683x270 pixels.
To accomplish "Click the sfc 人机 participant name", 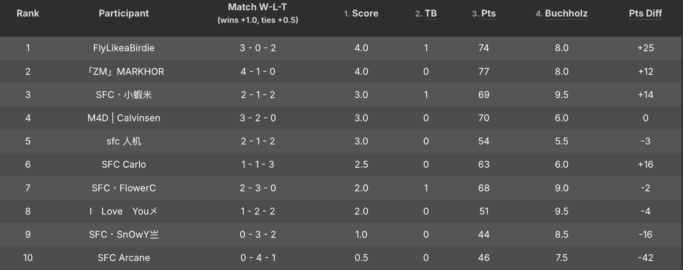I will (x=124, y=141).
